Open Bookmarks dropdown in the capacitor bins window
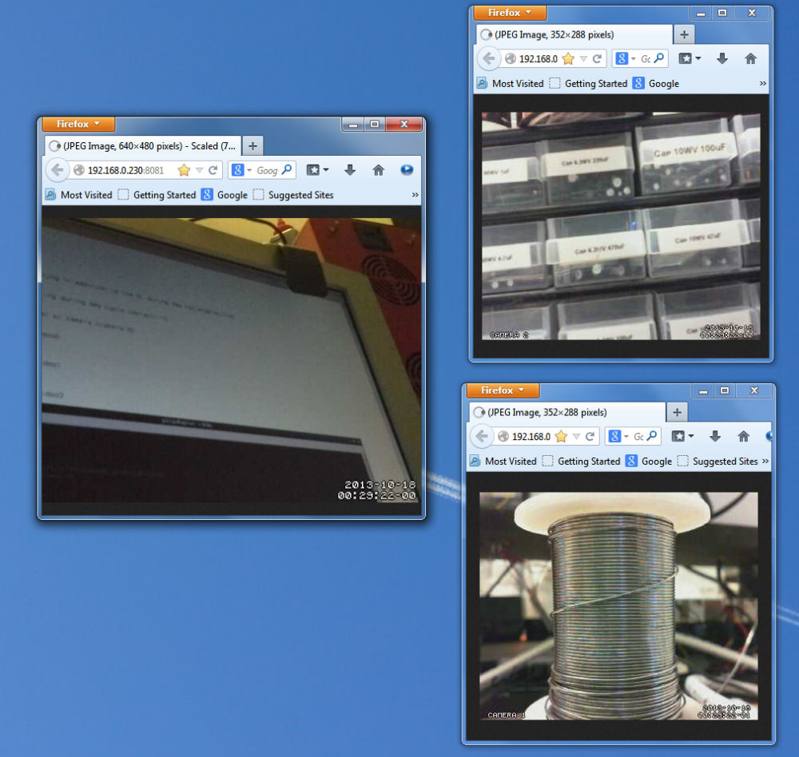This screenshot has height=757, width=799. [690, 58]
